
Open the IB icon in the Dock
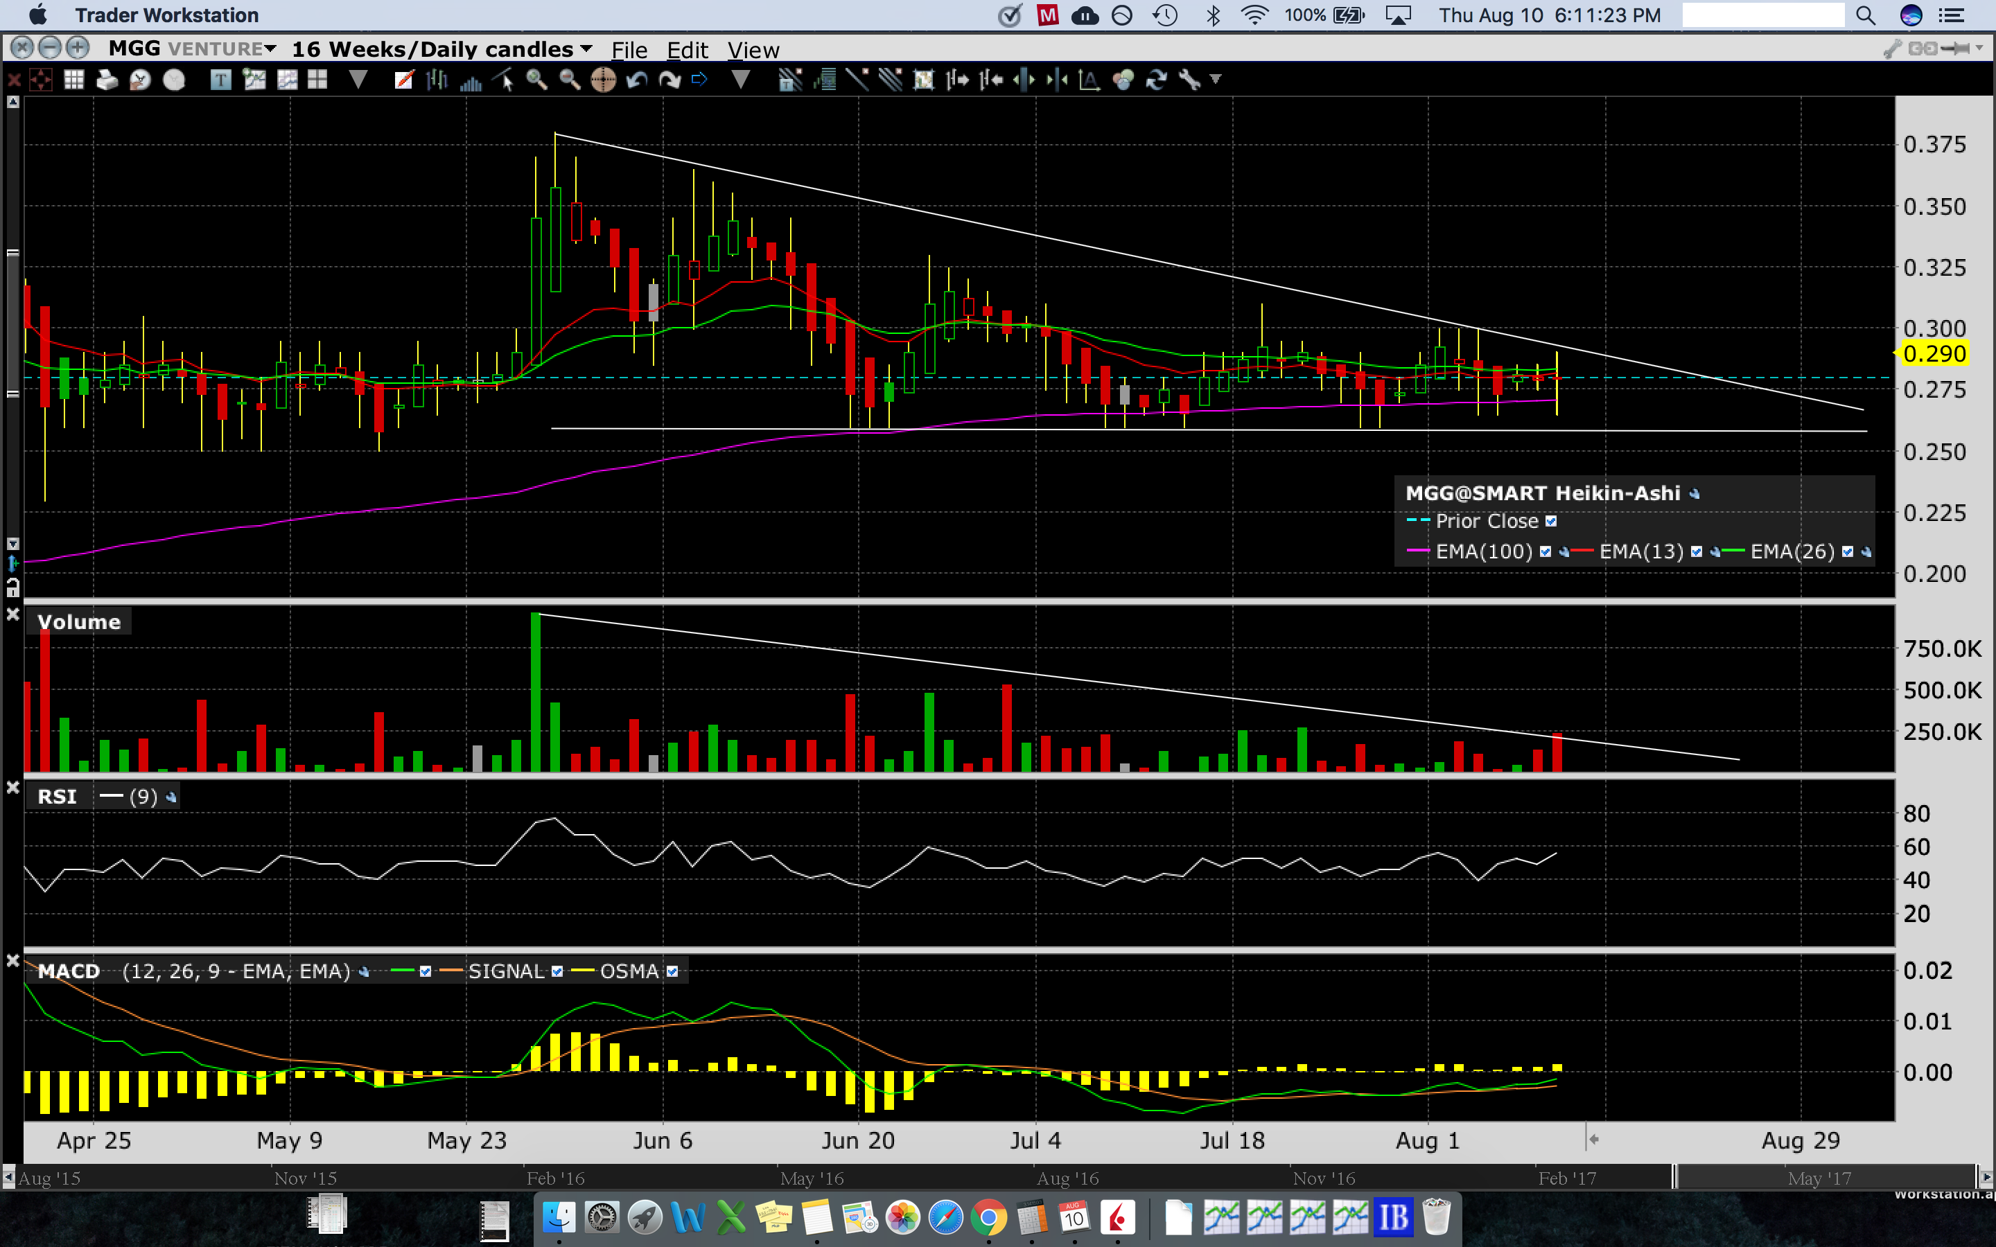click(1393, 1217)
